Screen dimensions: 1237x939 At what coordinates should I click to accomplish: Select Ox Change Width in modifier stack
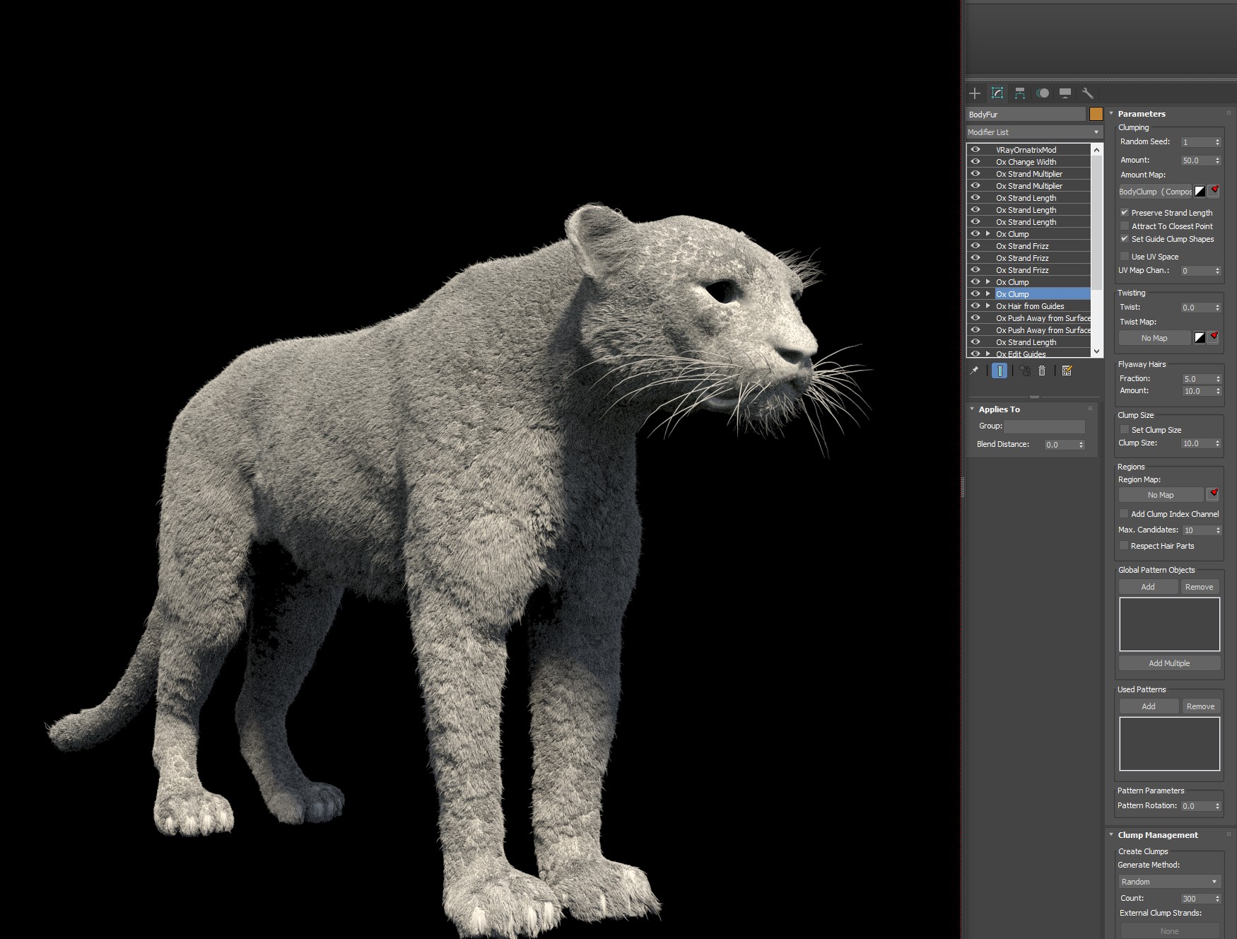pyautogui.click(x=1026, y=162)
